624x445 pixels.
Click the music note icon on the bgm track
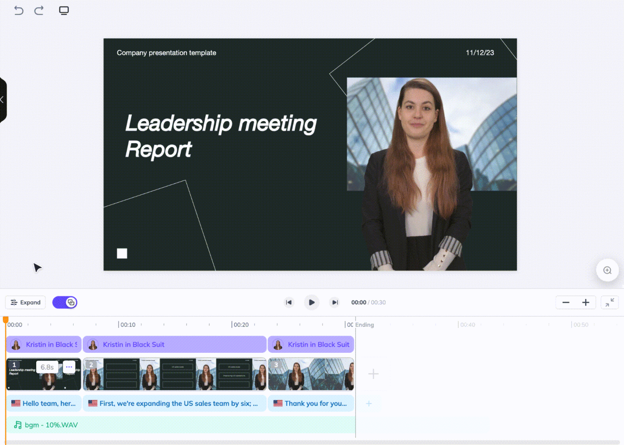pyautogui.click(x=17, y=425)
